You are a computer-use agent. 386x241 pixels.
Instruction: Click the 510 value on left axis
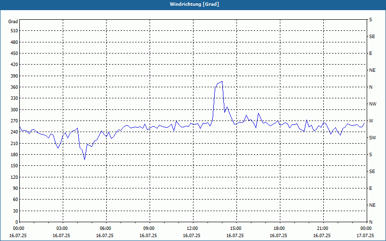coord(14,31)
